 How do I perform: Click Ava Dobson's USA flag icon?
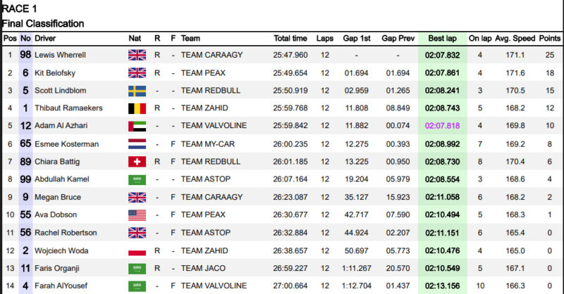coord(136,215)
